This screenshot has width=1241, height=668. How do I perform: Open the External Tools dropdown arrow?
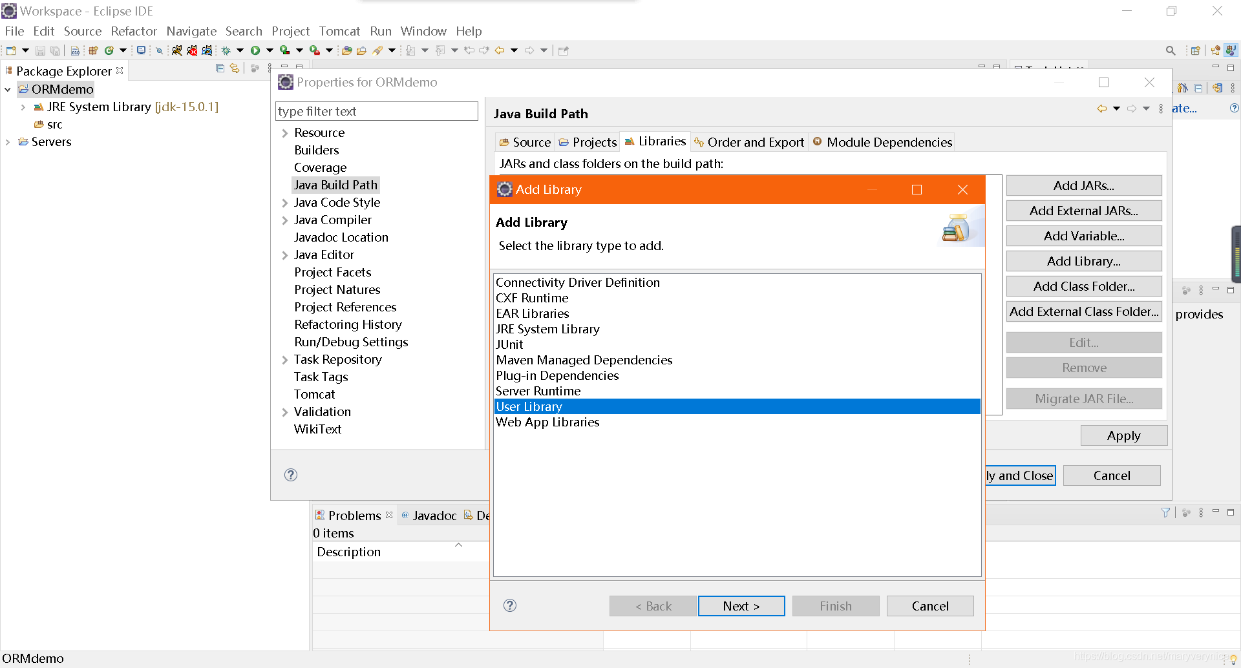coord(329,50)
